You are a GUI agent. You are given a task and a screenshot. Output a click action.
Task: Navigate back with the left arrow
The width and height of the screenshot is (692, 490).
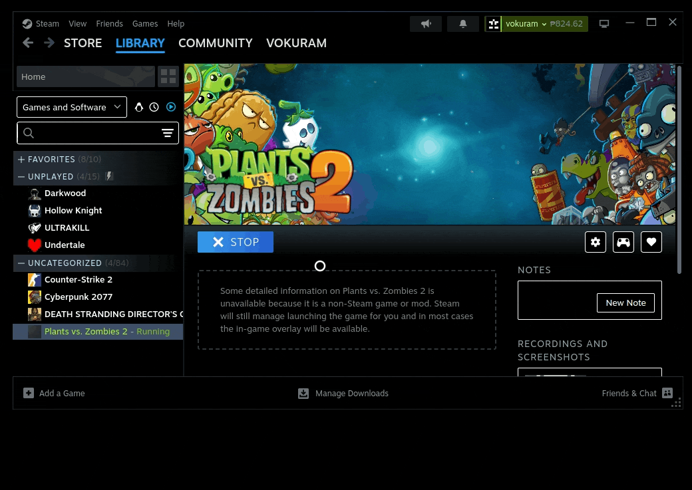28,43
